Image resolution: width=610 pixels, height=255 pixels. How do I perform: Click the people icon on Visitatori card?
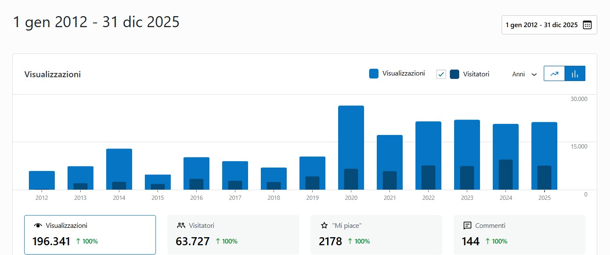(x=181, y=226)
